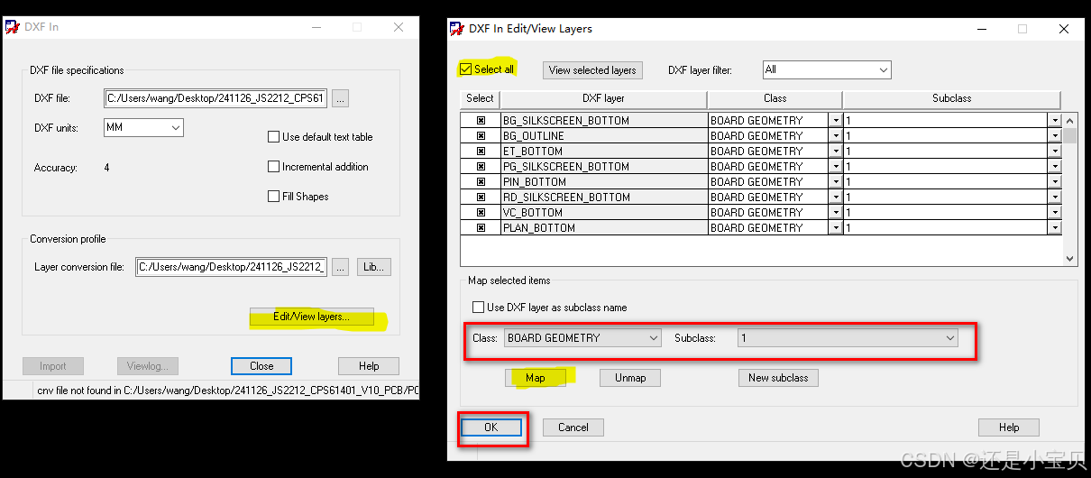
Task: Click the Map button
Action: coord(536,378)
